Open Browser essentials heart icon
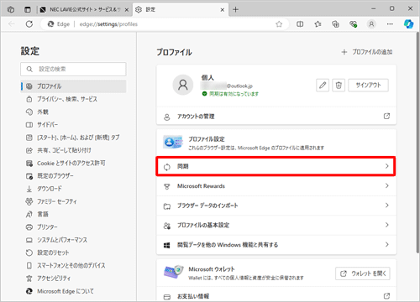The width and height of the screenshot is (420, 302). [x=354, y=24]
